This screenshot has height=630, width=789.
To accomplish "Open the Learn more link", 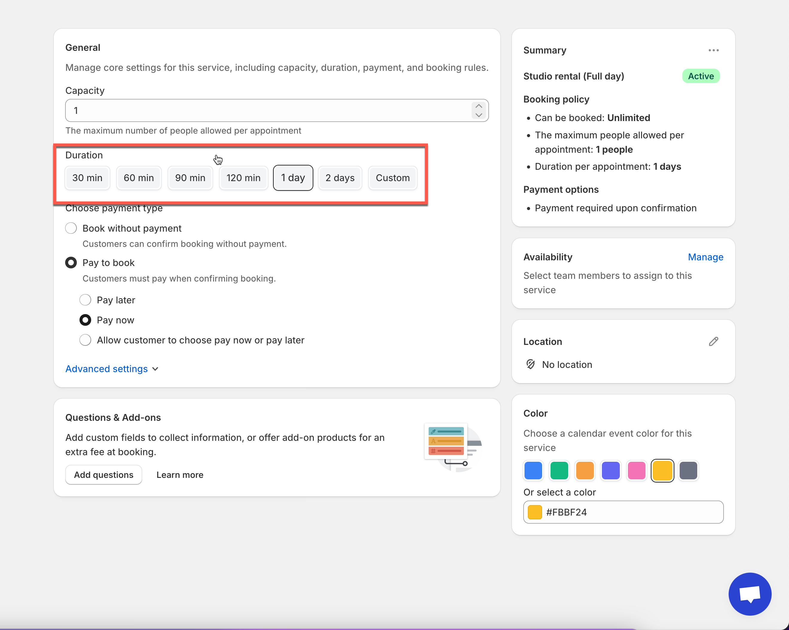I will tap(180, 475).
